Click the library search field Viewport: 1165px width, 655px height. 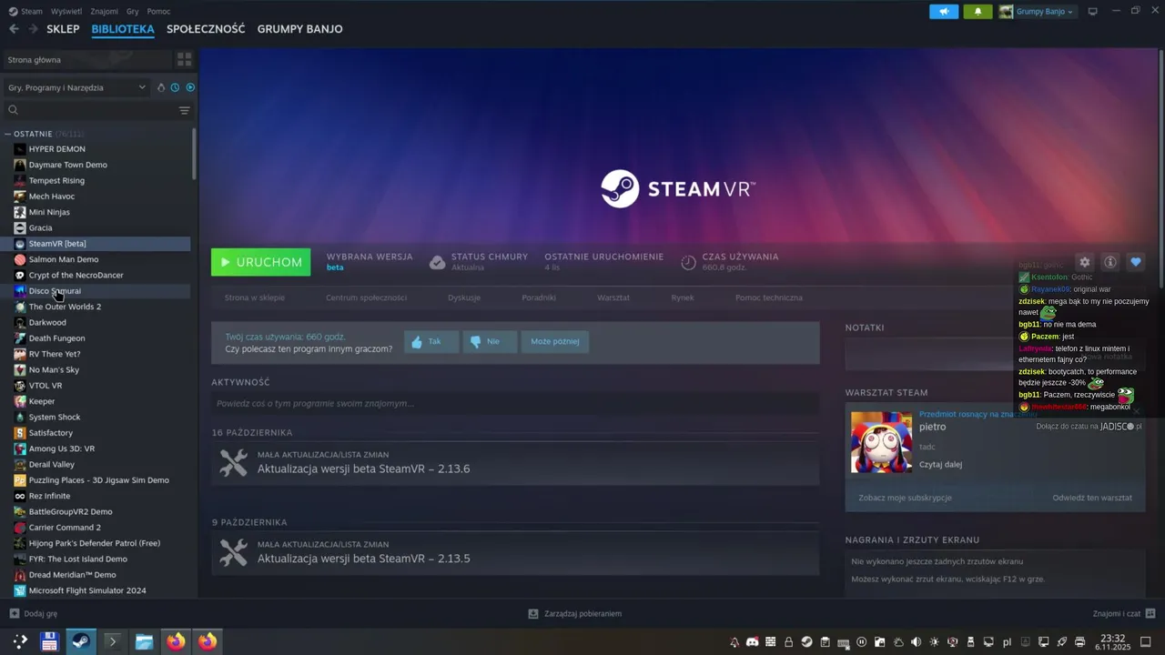pos(91,110)
